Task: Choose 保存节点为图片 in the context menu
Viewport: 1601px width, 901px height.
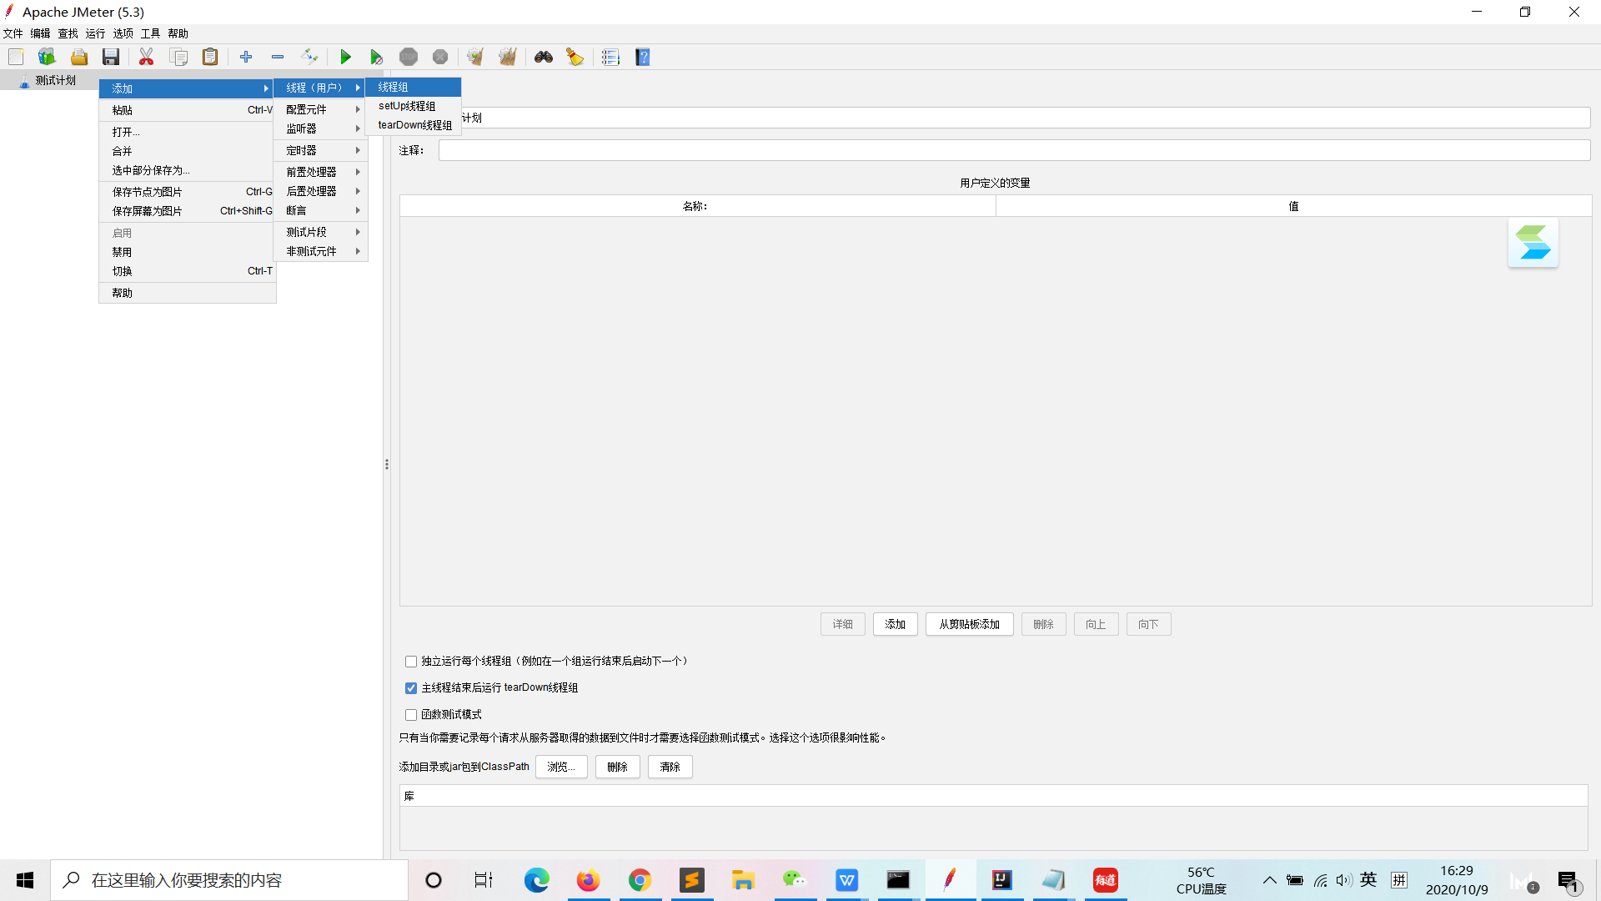Action: pos(188,192)
